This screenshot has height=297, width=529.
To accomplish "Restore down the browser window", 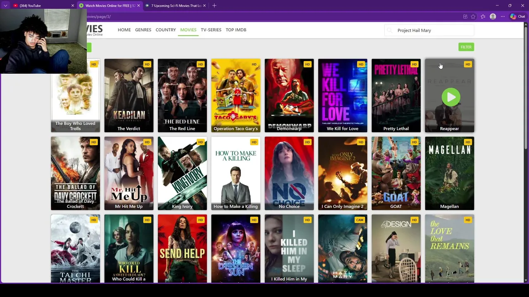I will [510, 5].
